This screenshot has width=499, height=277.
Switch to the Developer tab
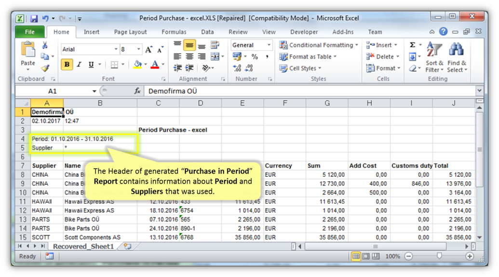tap(304, 32)
